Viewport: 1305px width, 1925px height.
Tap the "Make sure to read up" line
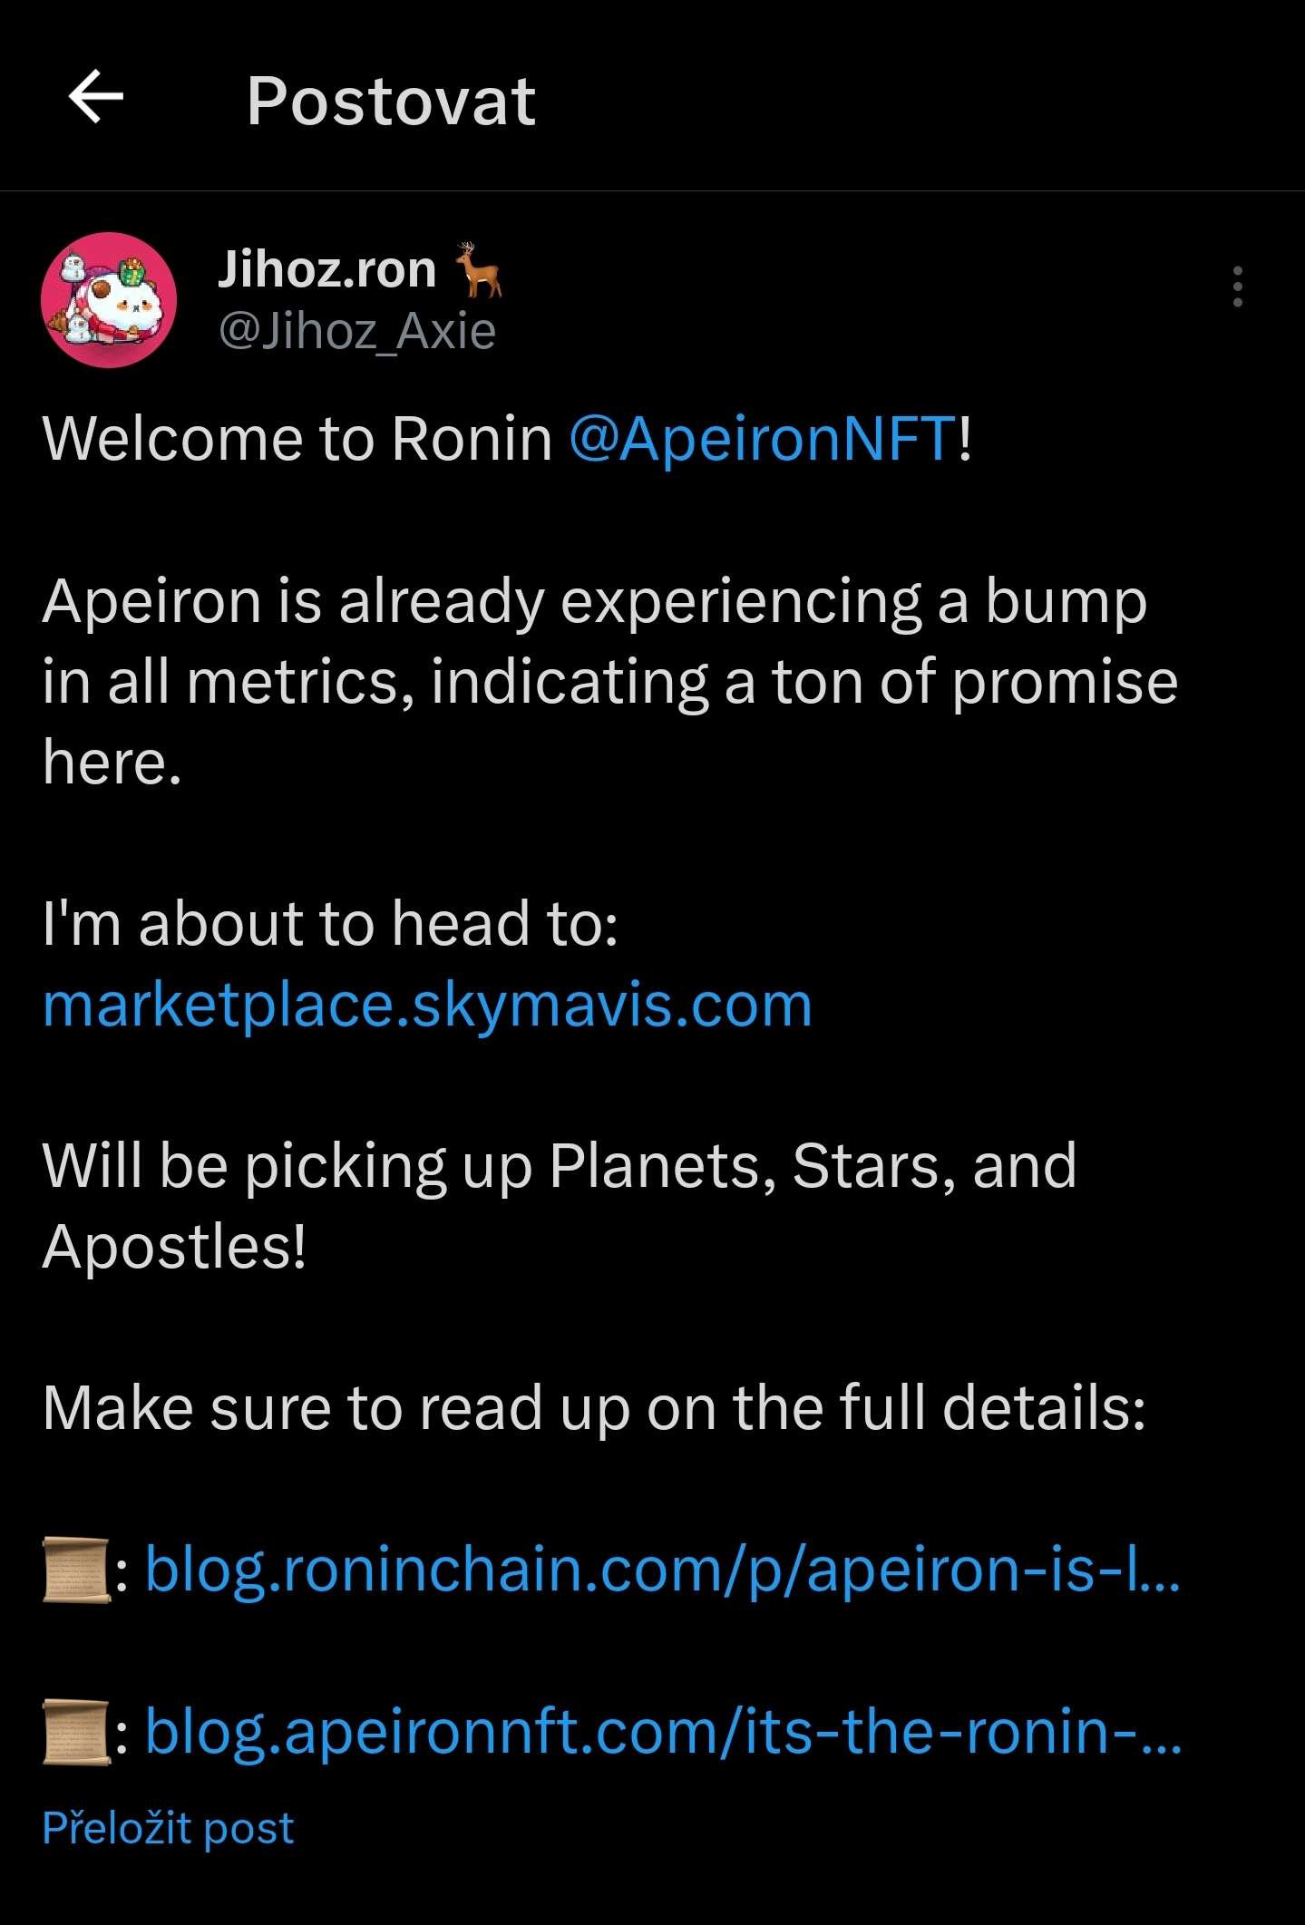[x=594, y=1408]
